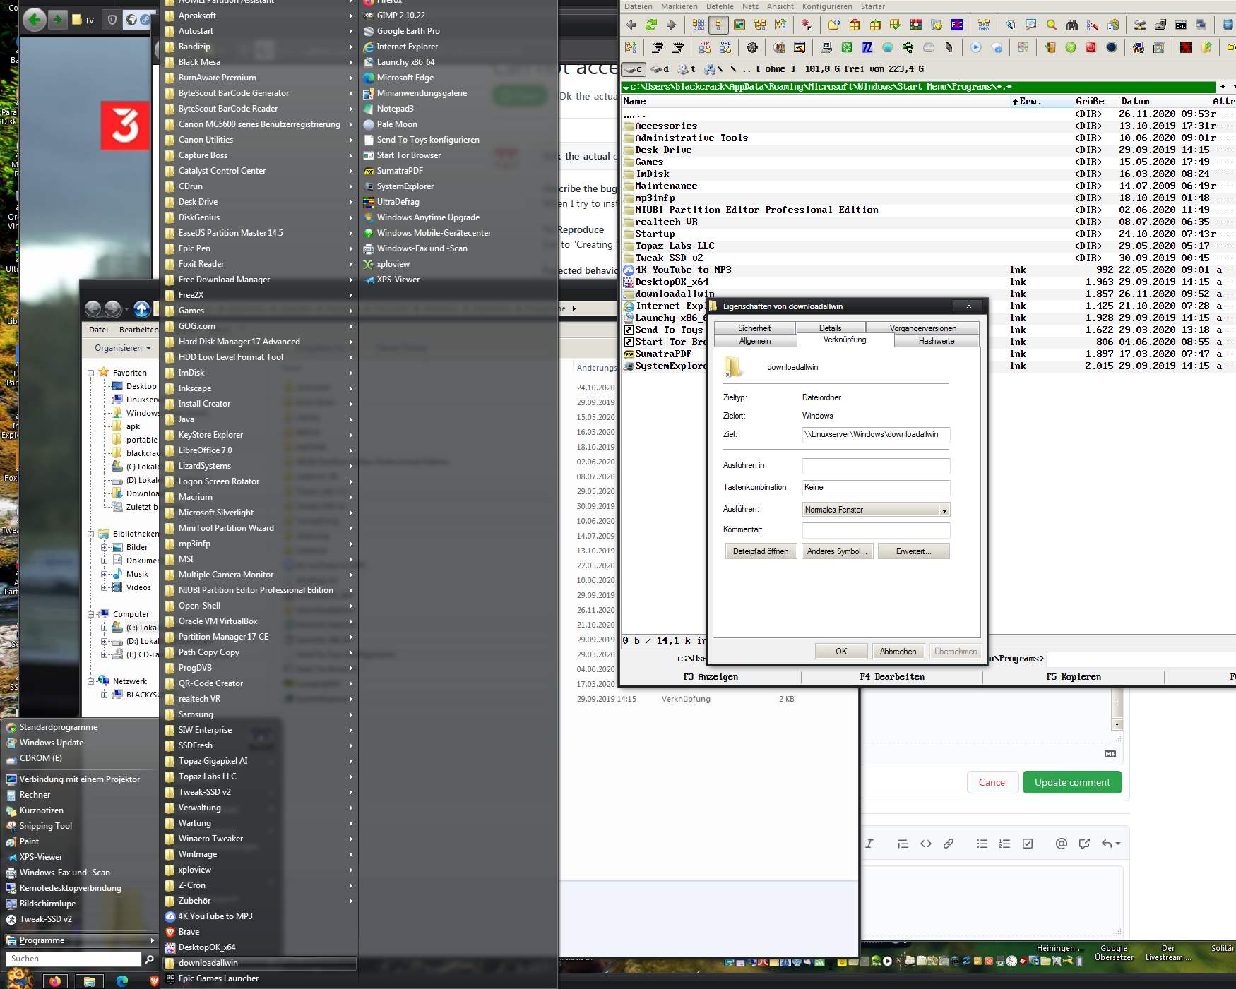The width and height of the screenshot is (1236, 989).
Task: Switch to Hashwerte tab in properties dialog
Action: pyautogui.click(x=937, y=341)
